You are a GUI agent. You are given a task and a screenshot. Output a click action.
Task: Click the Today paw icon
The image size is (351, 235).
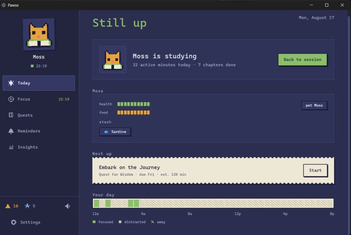tap(11, 83)
